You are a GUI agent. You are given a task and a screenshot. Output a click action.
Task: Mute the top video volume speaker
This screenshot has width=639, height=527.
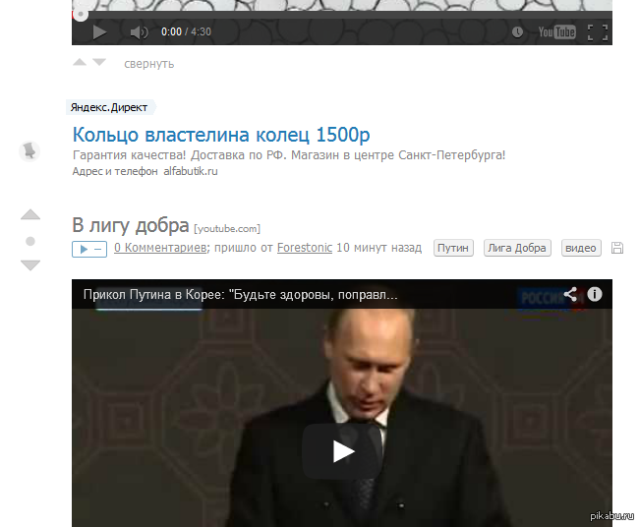coord(139,32)
